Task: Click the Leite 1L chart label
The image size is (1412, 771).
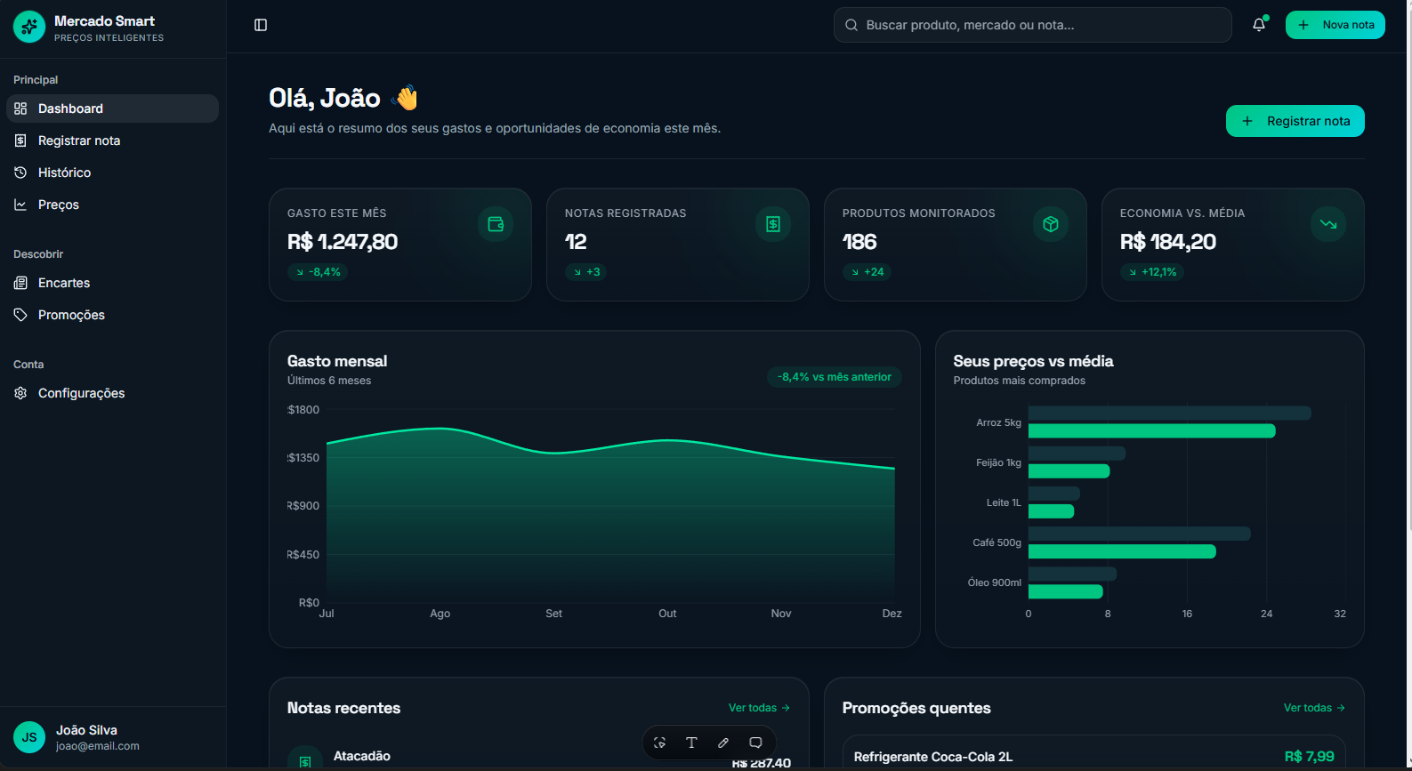Action: coord(1004,502)
